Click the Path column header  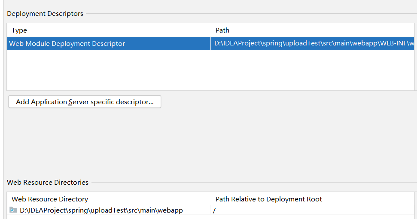222,30
